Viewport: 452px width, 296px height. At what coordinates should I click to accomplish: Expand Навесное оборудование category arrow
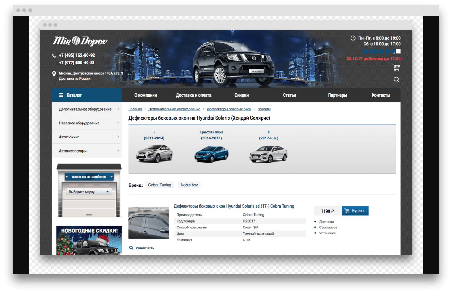pyautogui.click(x=118, y=123)
